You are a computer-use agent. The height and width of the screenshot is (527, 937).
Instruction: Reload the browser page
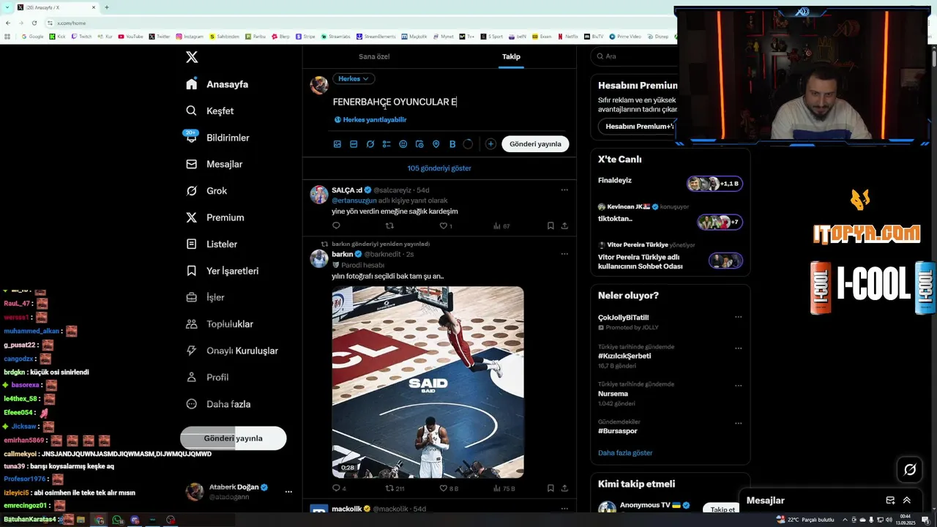[x=34, y=23]
